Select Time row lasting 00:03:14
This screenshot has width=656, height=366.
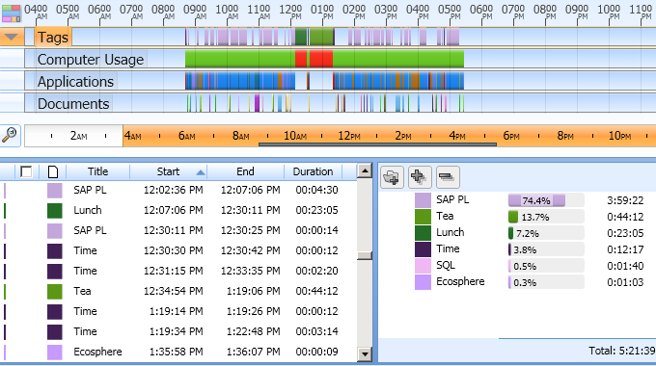(178, 331)
